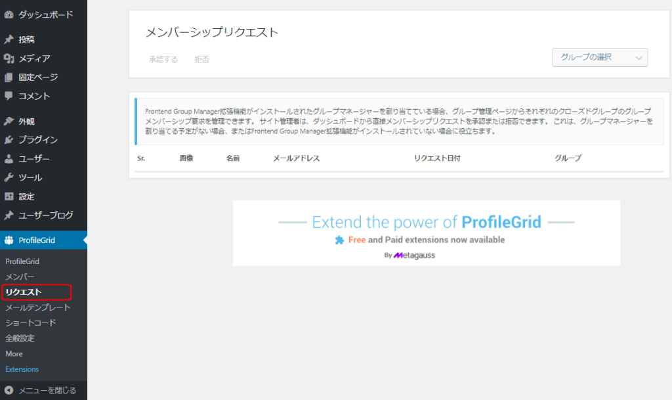Open the メンバー submenu item
Screen dimensions: 672x400
20,277
